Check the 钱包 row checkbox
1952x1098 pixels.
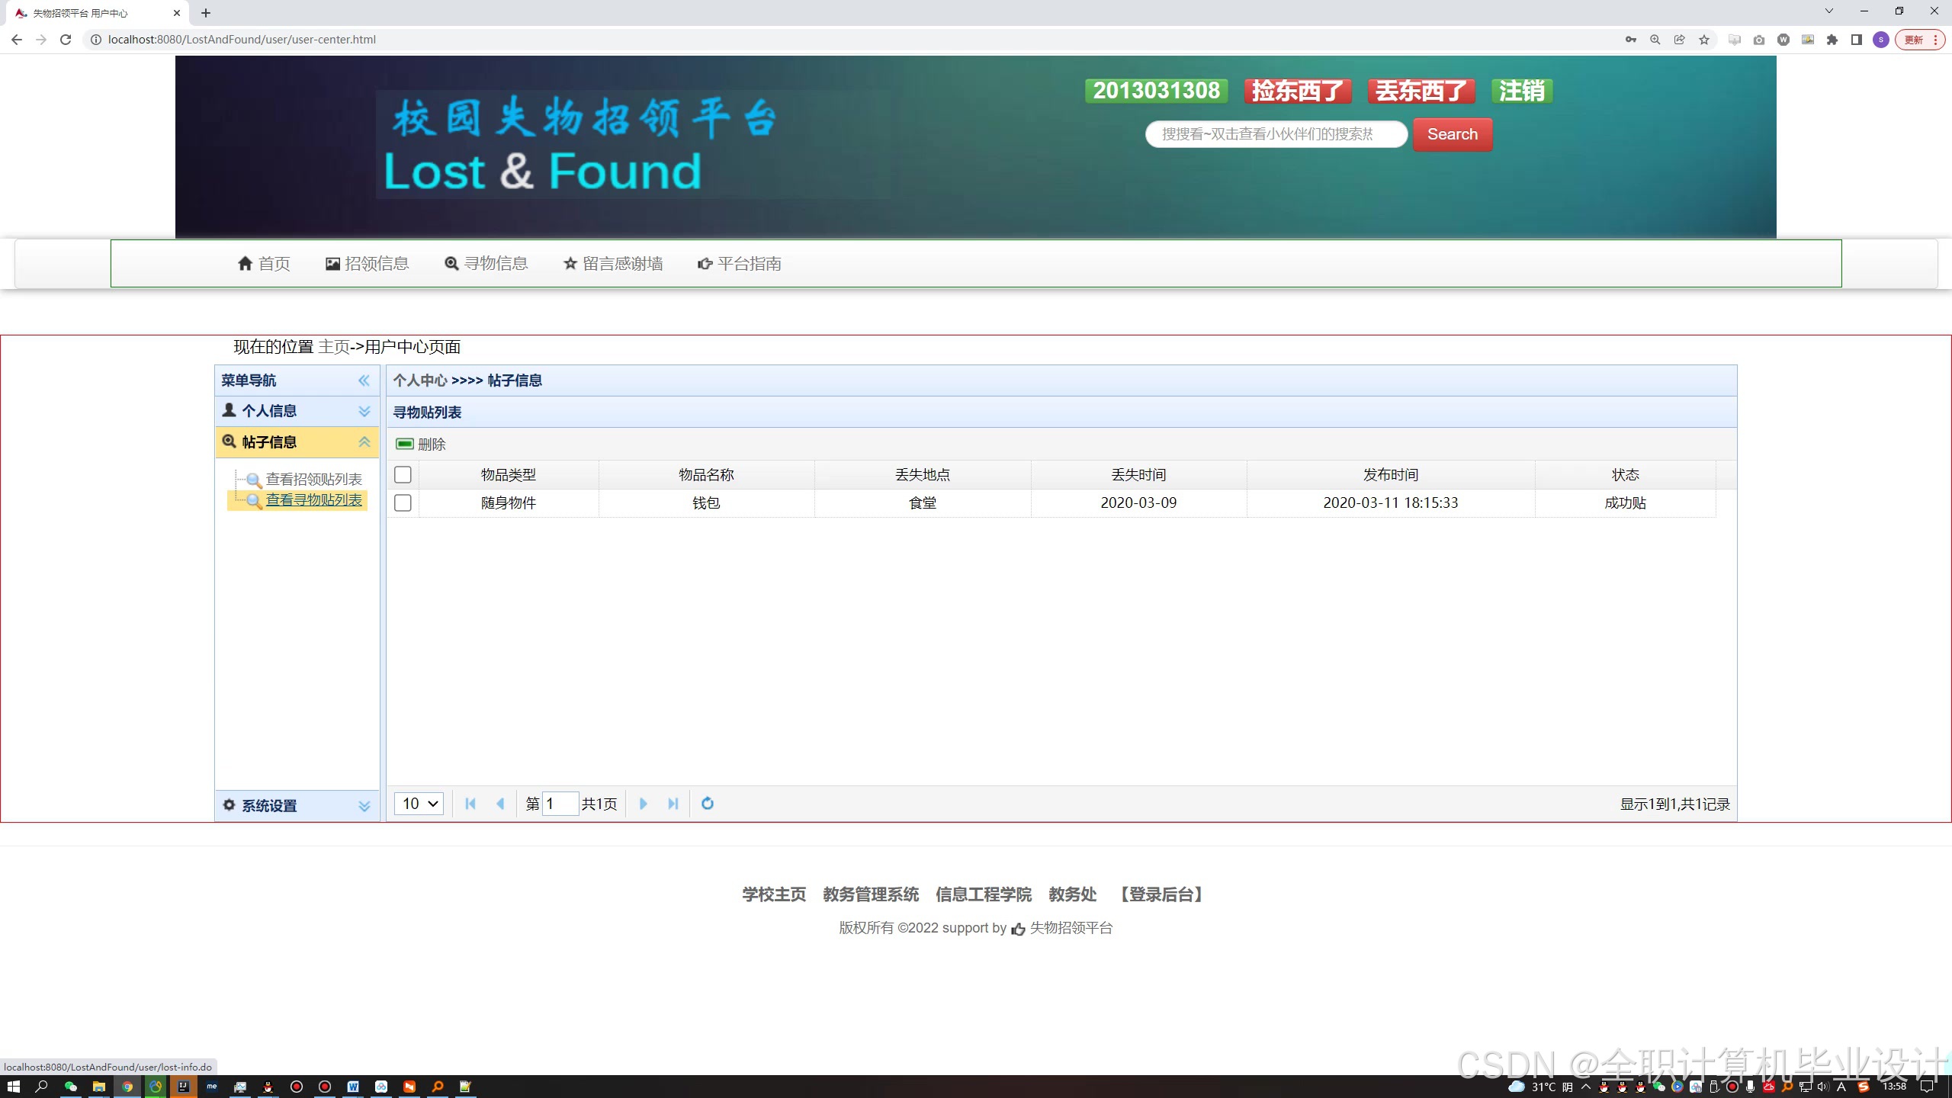pos(403,503)
